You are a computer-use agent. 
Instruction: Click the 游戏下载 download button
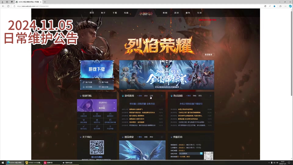[97, 69]
